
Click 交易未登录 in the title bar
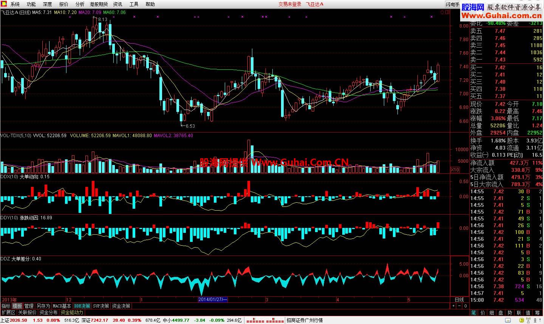coord(290,4)
